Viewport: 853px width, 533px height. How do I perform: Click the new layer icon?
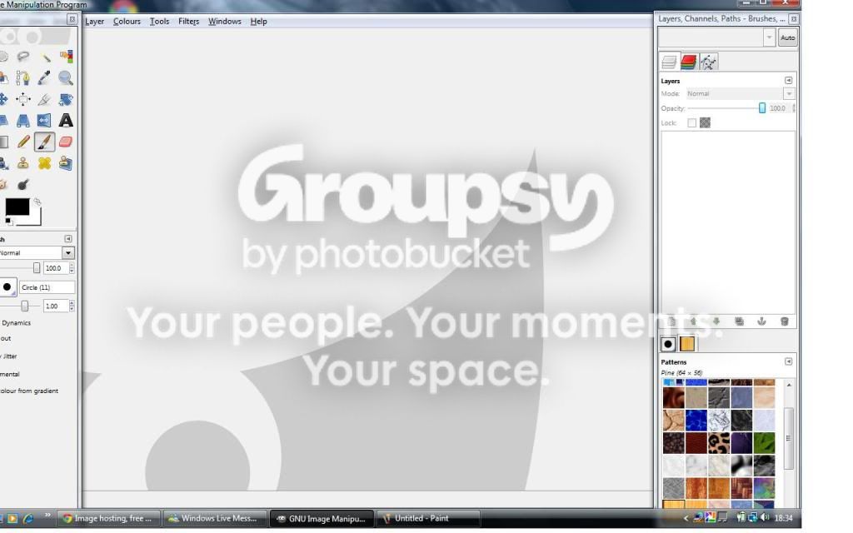(x=671, y=321)
